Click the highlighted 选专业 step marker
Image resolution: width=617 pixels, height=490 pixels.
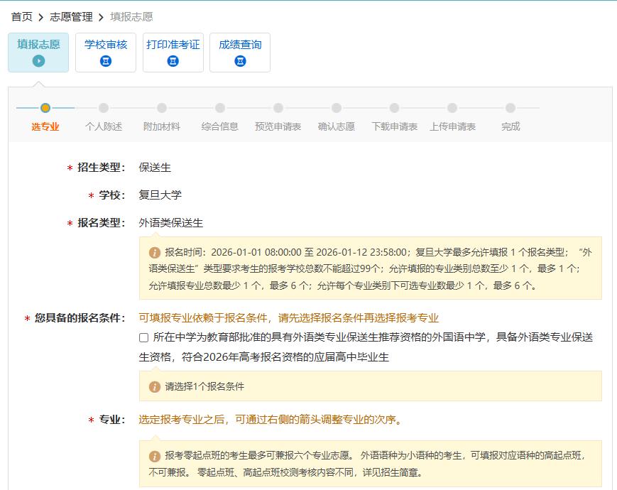46,109
